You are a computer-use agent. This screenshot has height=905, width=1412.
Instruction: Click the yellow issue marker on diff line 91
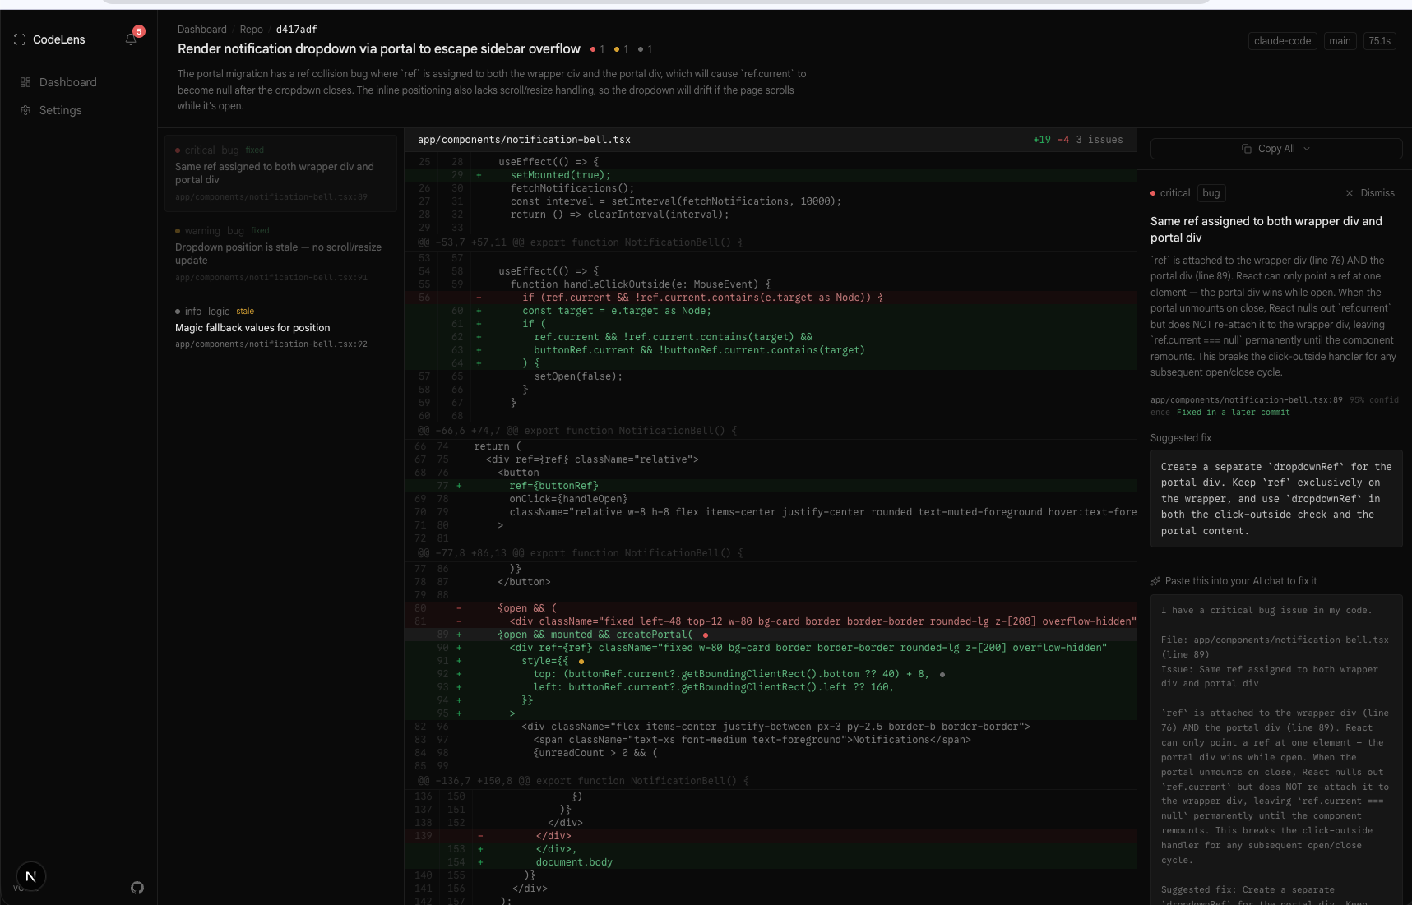[x=581, y=662]
